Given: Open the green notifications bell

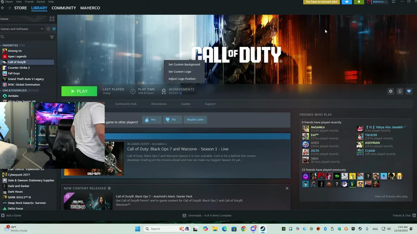Looking at the screenshot, I should click(x=359, y=2).
